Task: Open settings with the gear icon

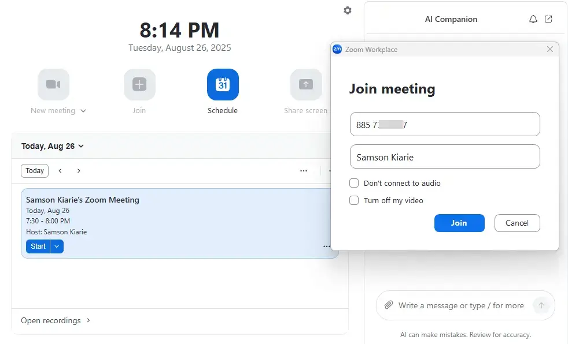Action: (348, 10)
